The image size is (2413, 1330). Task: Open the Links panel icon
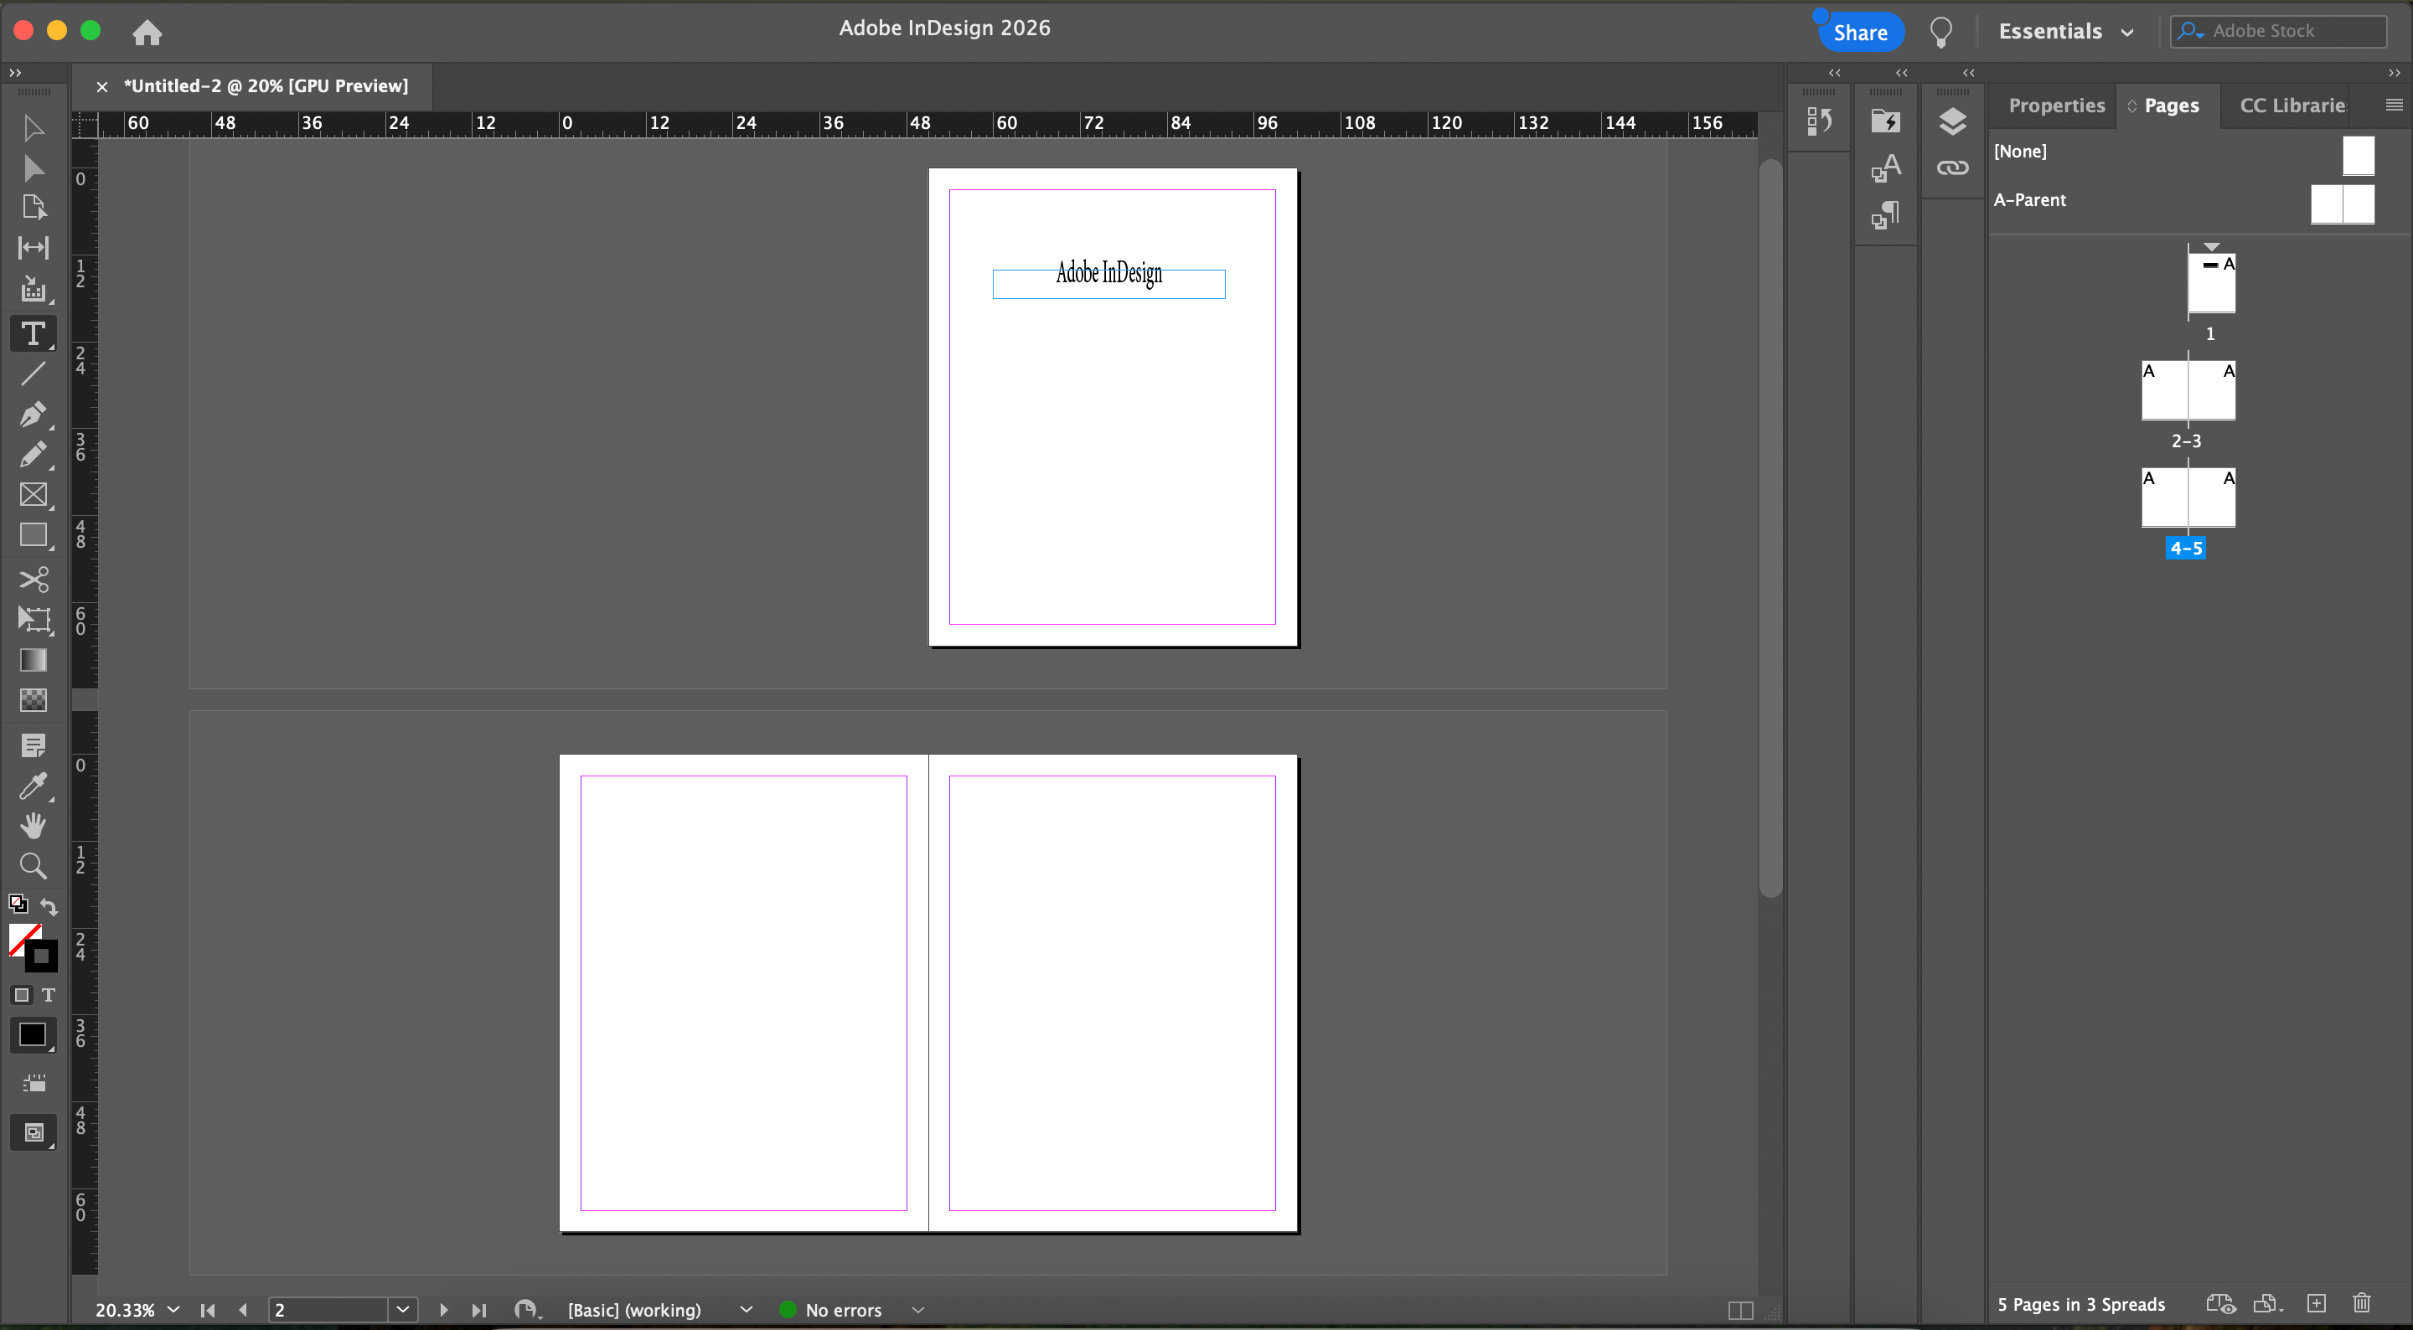point(1952,168)
